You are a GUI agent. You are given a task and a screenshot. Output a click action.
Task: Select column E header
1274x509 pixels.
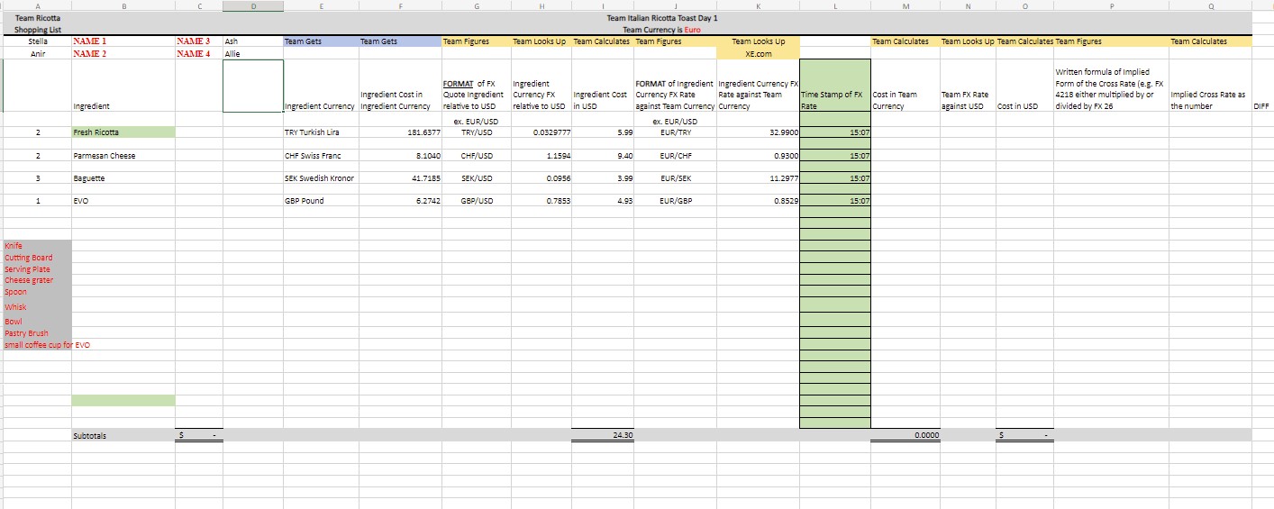(x=321, y=5)
